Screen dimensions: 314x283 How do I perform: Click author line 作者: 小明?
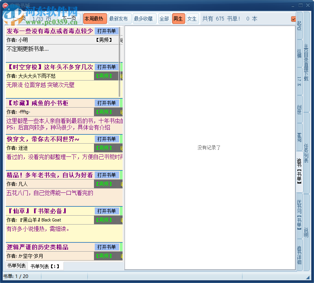(17, 40)
